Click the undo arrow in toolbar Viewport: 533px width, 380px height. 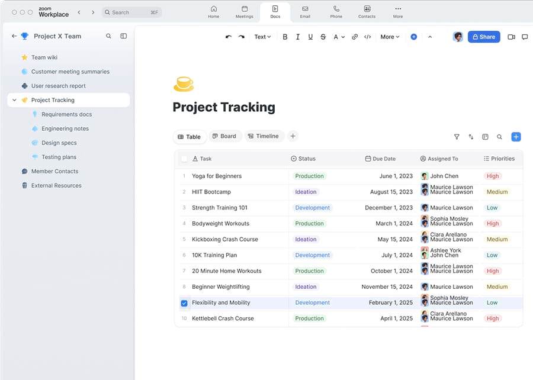click(x=229, y=37)
